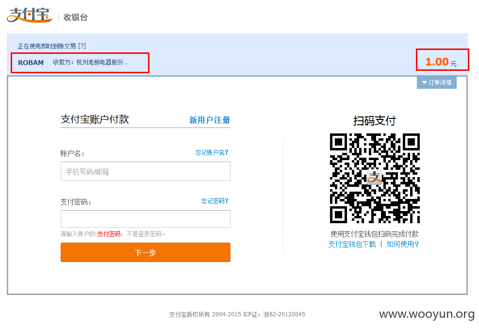Viewport: 479px width, 328px height.
Task: Click the 1.00 元 amount text
Action: (441, 62)
